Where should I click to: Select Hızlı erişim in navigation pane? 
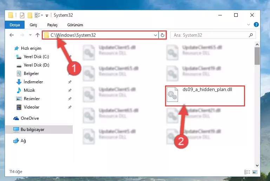31,48
